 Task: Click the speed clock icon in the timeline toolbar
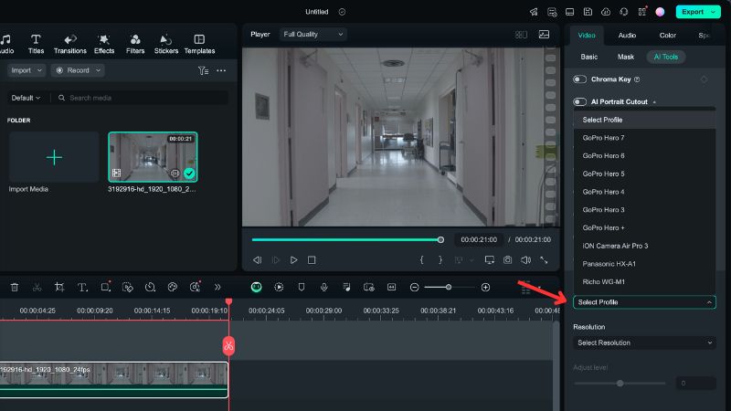coord(150,287)
